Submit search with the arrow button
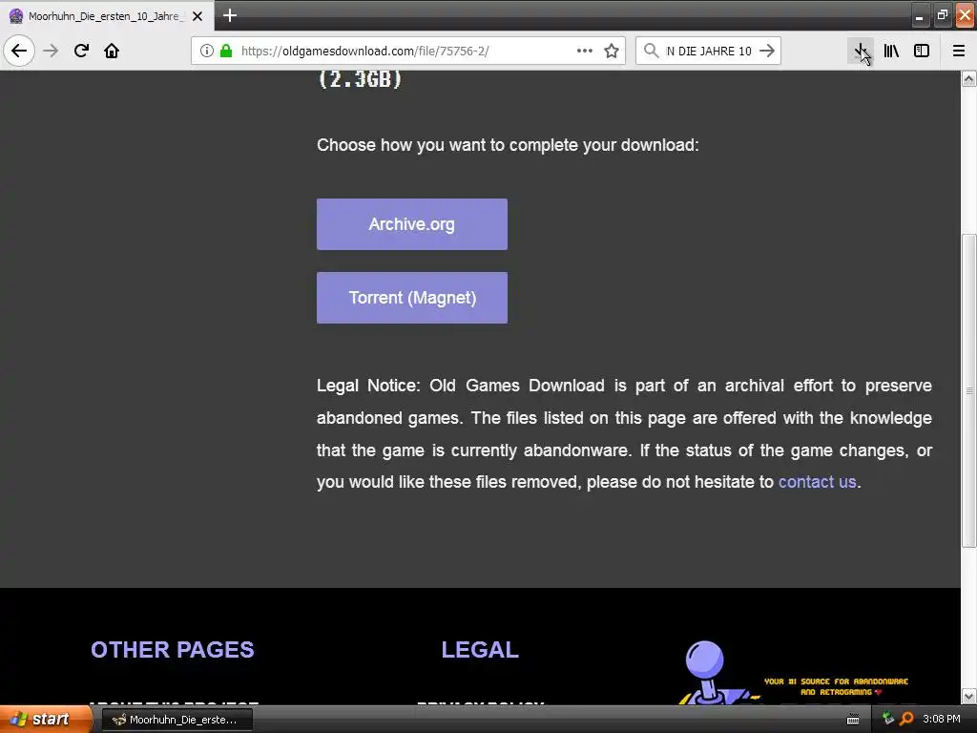Viewport: 977px width, 733px height. tap(767, 51)
